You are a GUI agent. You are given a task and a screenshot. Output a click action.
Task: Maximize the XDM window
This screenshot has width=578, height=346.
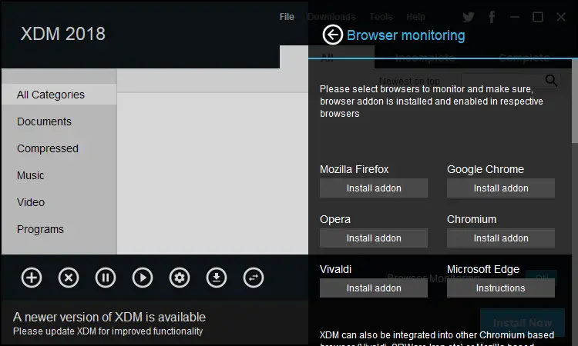pyautogui.click(x=538, y=17)
